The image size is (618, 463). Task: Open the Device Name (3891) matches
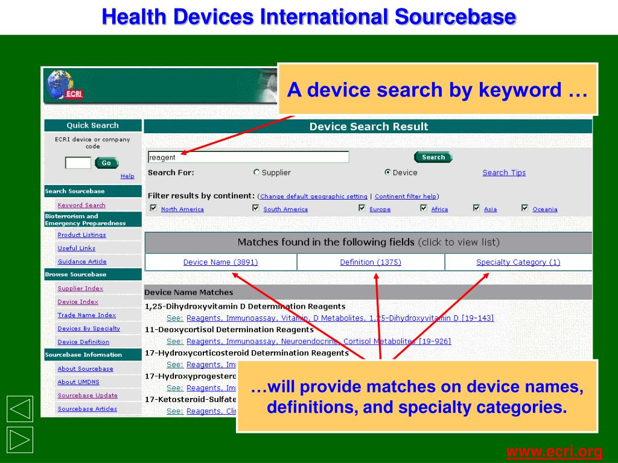tap(220, 262)
